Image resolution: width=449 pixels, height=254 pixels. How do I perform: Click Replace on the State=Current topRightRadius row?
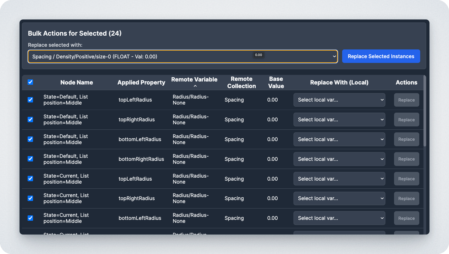point(406,198)
